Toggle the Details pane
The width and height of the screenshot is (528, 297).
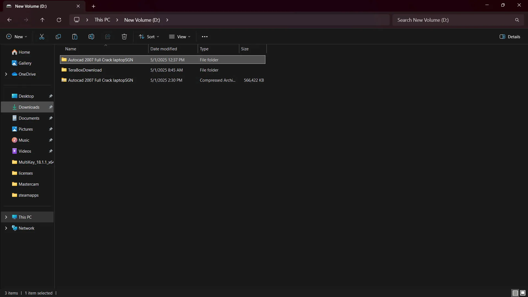(x=510, y=37)
